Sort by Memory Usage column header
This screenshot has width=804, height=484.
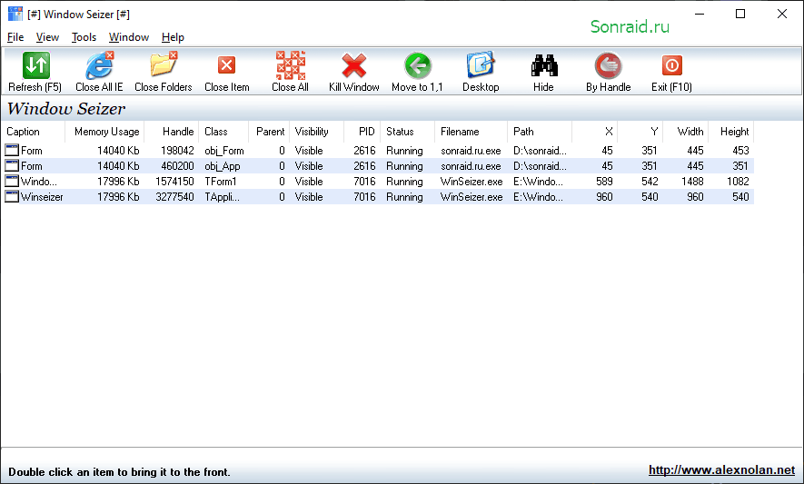104,132
